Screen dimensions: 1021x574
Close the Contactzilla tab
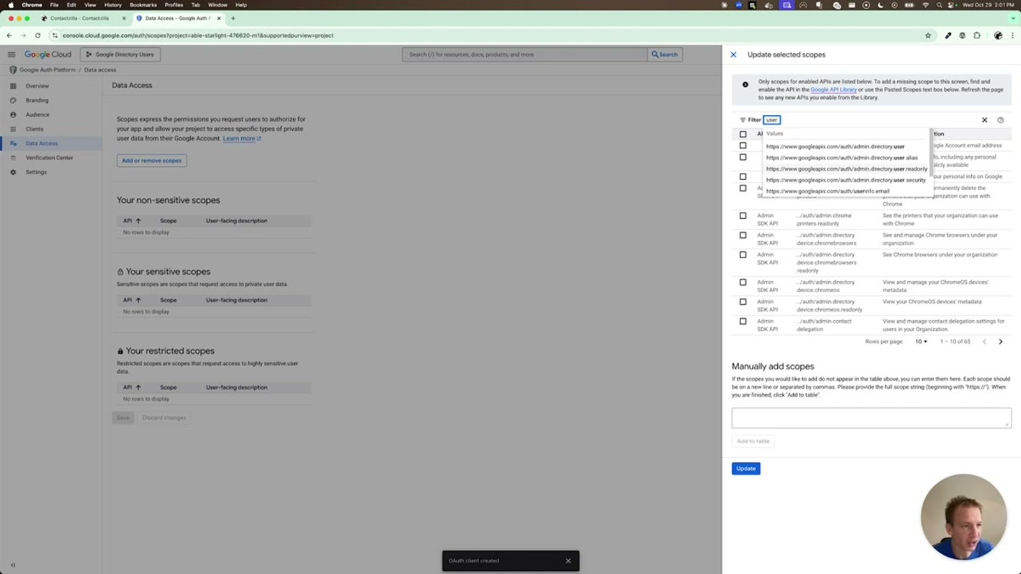tap(124, 18)
